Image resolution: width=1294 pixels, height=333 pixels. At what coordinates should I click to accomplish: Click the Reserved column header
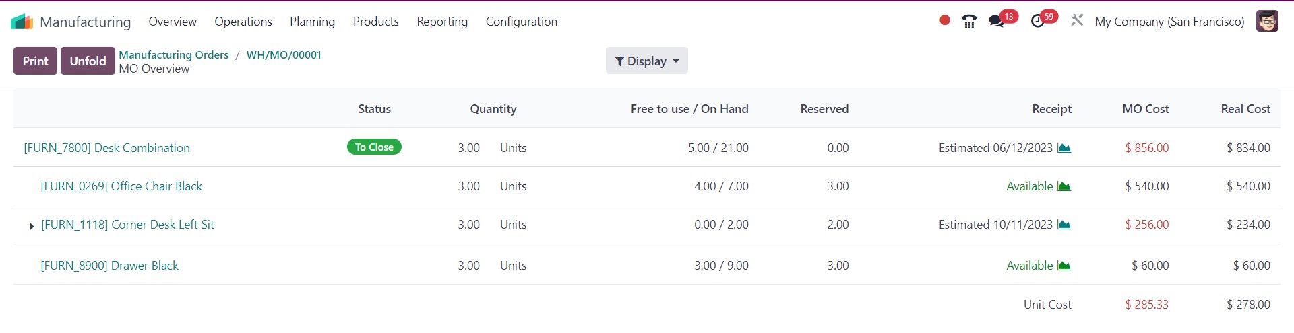pos(824,109)
